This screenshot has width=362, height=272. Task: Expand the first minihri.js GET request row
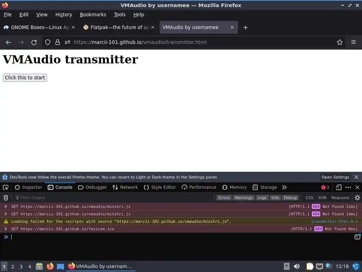tap(6, 206)
